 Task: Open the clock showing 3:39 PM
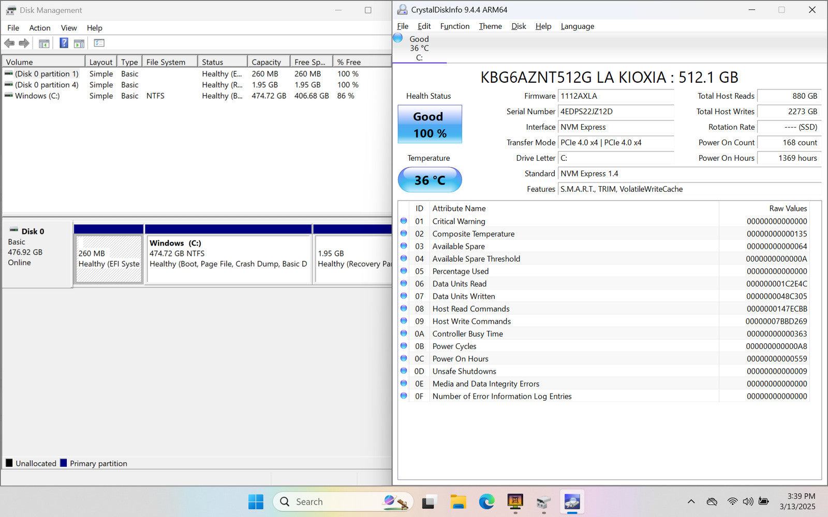[801, 496]
